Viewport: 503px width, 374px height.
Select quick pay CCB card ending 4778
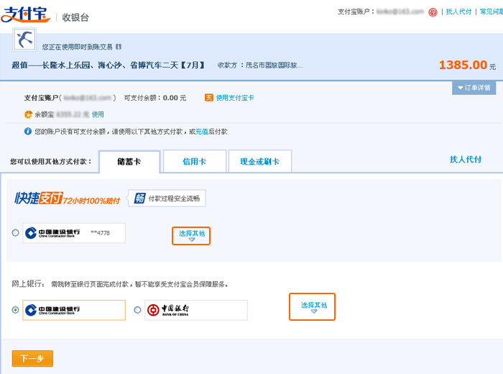pyautogui.click(x=16, y=233)
